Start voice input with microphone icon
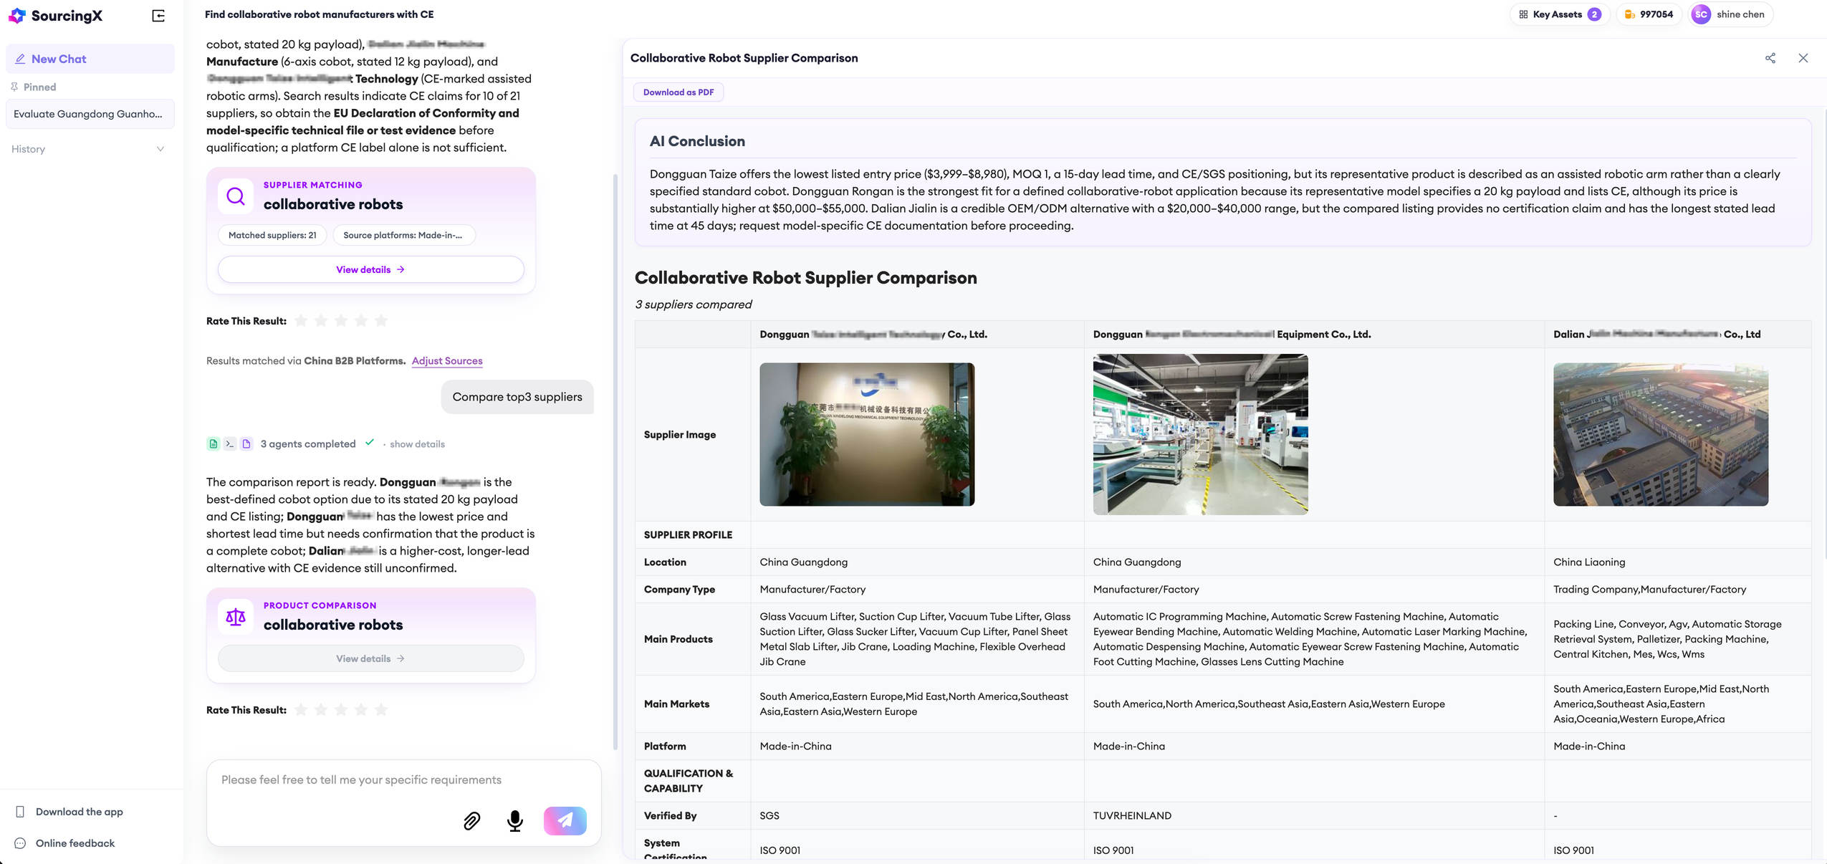 click(514, 821)
